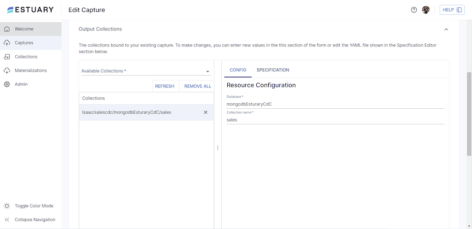Open the Captures page
The width and height of the screenshot is (472, 229).
31,43
